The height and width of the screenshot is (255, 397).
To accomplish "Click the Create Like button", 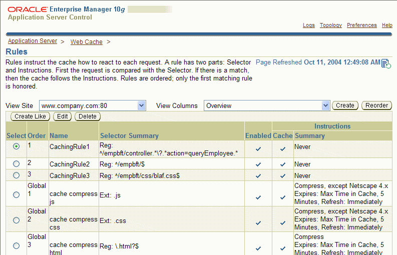I will click(x=30, y=116).
